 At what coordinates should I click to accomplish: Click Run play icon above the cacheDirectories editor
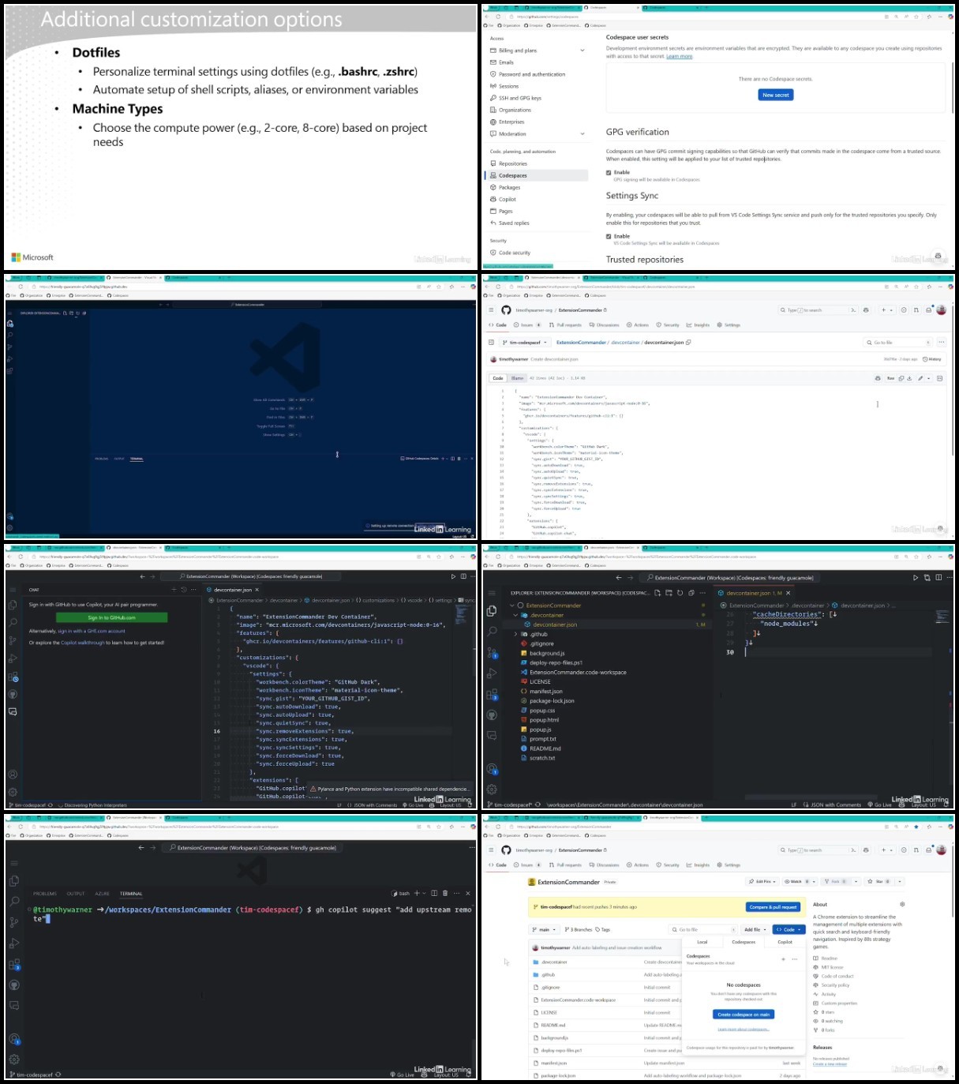click(916, 577)
